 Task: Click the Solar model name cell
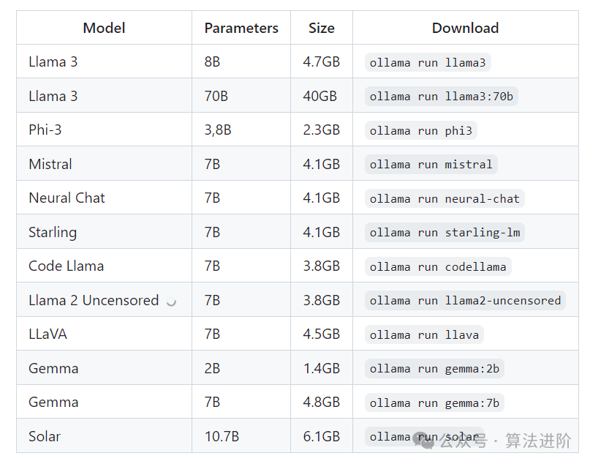tap(45, 437)
